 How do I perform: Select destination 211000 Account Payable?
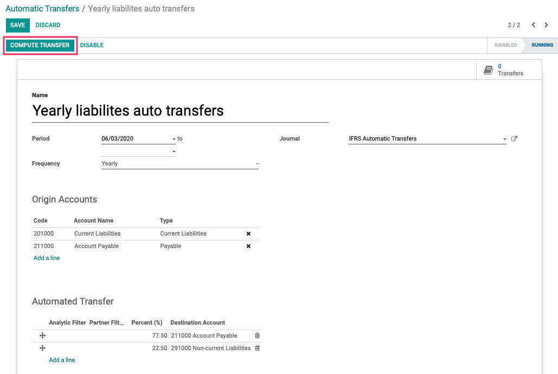(204, 335)
